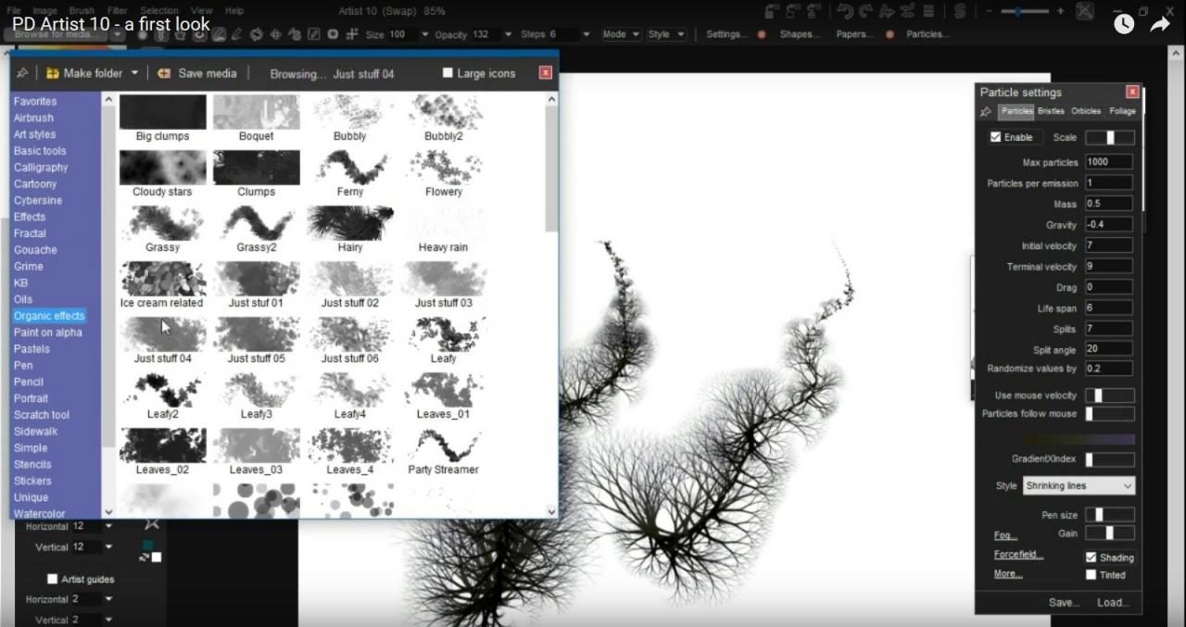
Task: Click the Save... button in Particle settings
Action: (x=1063, y=602)
